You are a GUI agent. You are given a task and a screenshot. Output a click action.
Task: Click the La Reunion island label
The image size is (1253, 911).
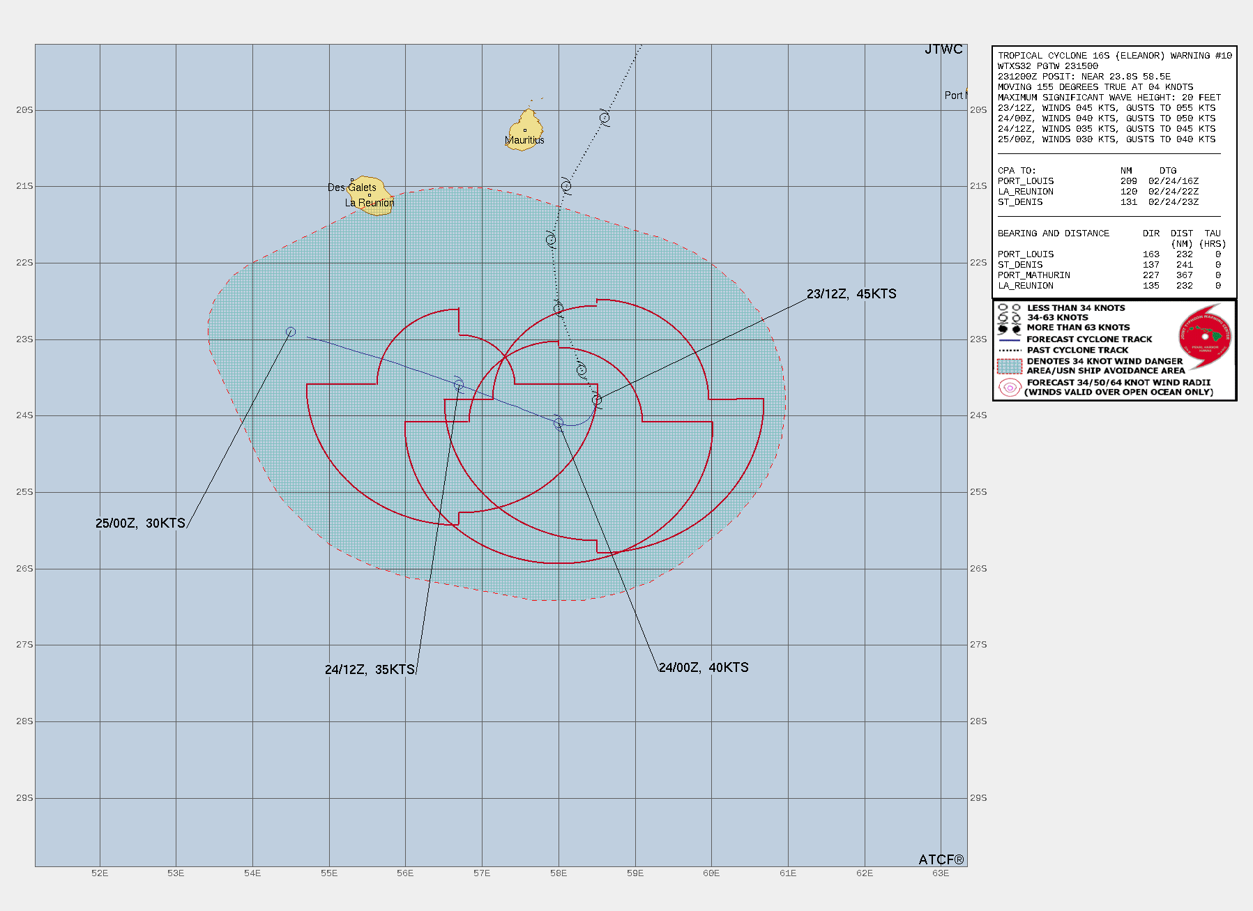coord(369,203)
